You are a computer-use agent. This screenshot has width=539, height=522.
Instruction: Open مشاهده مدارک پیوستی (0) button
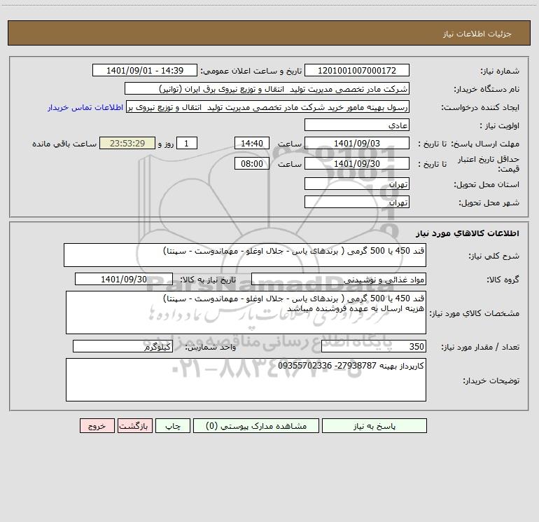tap(256, 426)
